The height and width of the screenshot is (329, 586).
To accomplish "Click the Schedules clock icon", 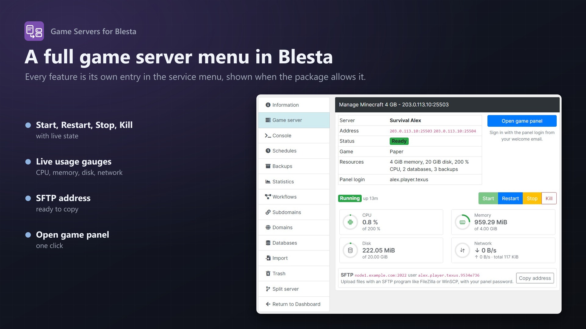I will coord(268,151).
